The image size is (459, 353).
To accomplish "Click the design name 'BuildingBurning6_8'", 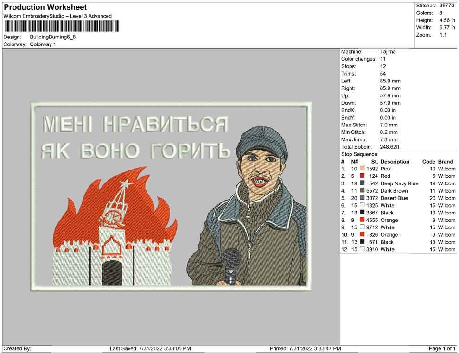I will point(53,37).
